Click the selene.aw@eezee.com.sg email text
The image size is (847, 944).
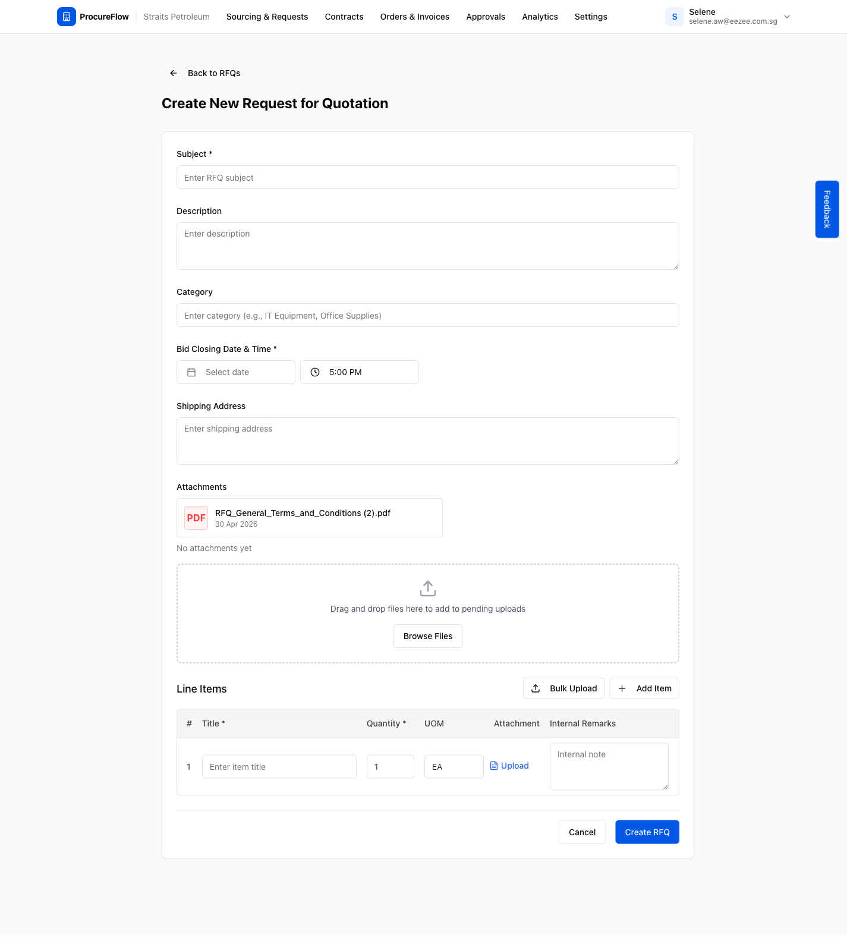click(x=733, y=21)
